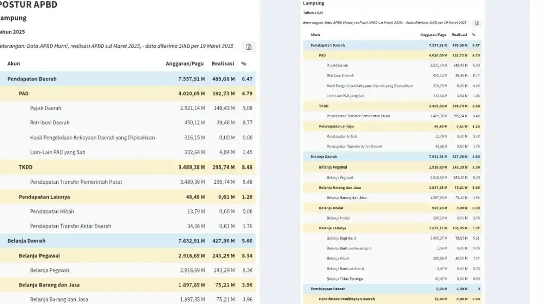Image resolution: width=541 pixels, height=304 pixels.
Task: Select the 'TKDD' group row in the enlarged table
Action: [x=128, y=167]
